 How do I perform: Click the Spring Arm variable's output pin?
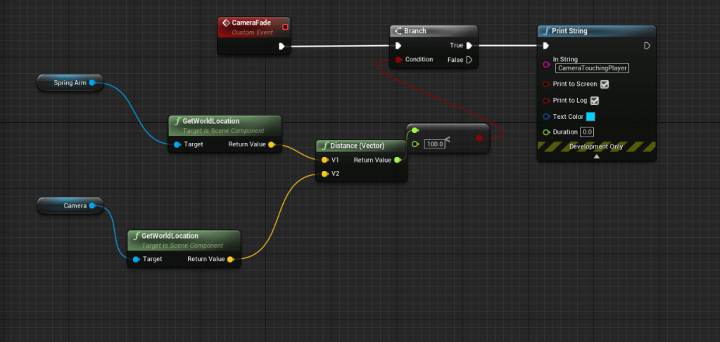pos(92,83)
